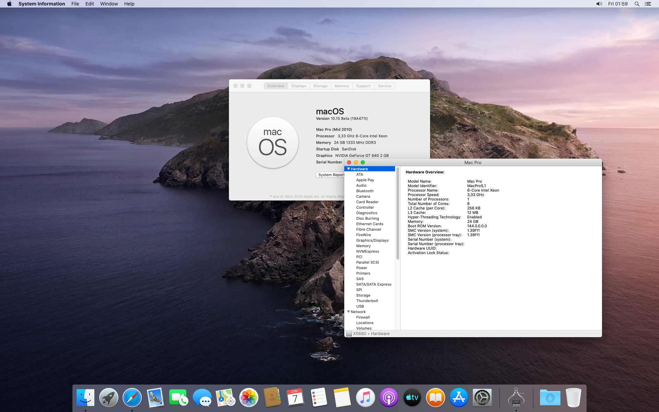This screenshot has width=659, height=412.
Task: Open System Preferences gear icon
Action: [482, 398]
